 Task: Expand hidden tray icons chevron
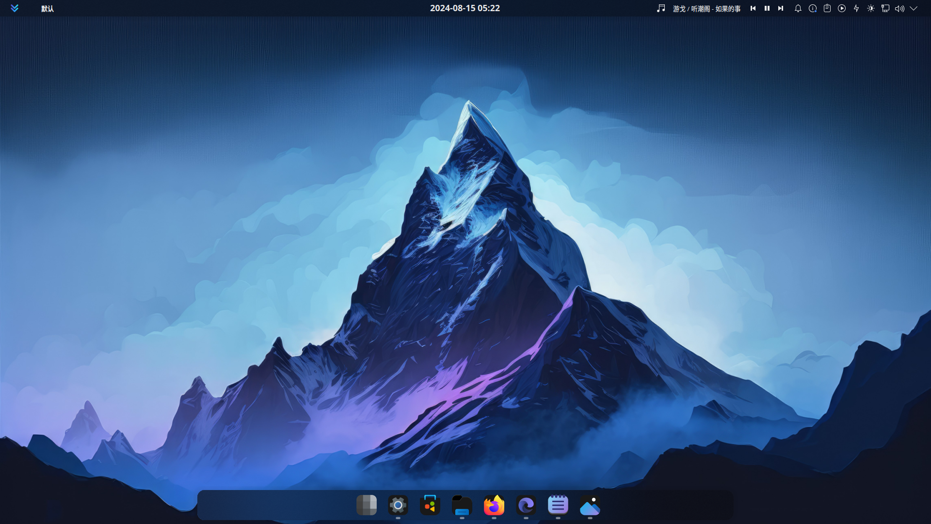point(914,8)
